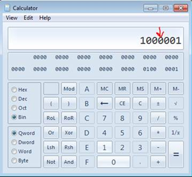Viewport: 192px width, 177px height.
Task: Click the number 1 key
Action: click(x=104, y=147)
